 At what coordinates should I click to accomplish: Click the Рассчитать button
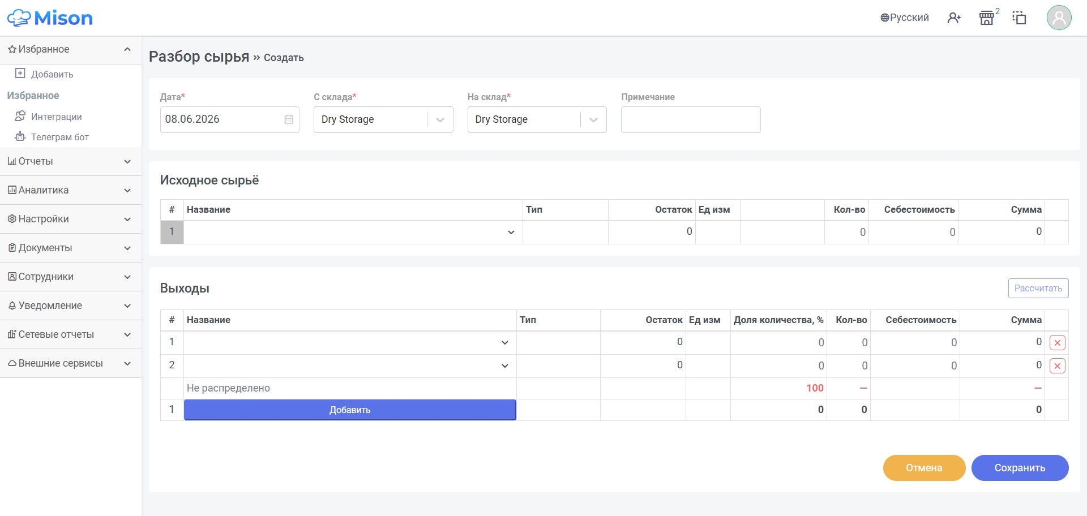[1038, 288]
